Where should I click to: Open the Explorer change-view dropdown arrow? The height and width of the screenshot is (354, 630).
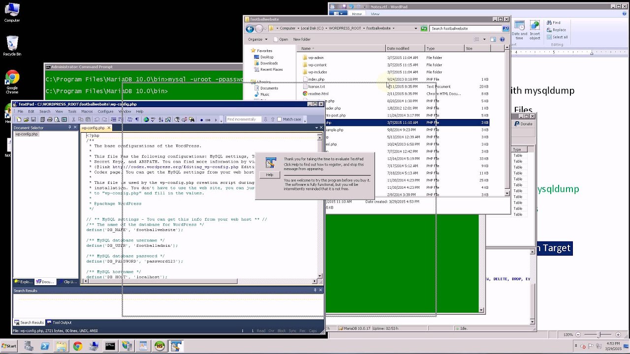(x=484, y=39)
